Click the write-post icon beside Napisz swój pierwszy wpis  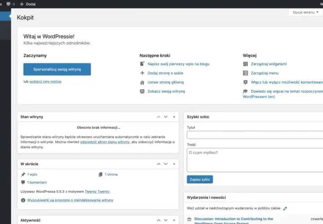(x=142, y=64)
